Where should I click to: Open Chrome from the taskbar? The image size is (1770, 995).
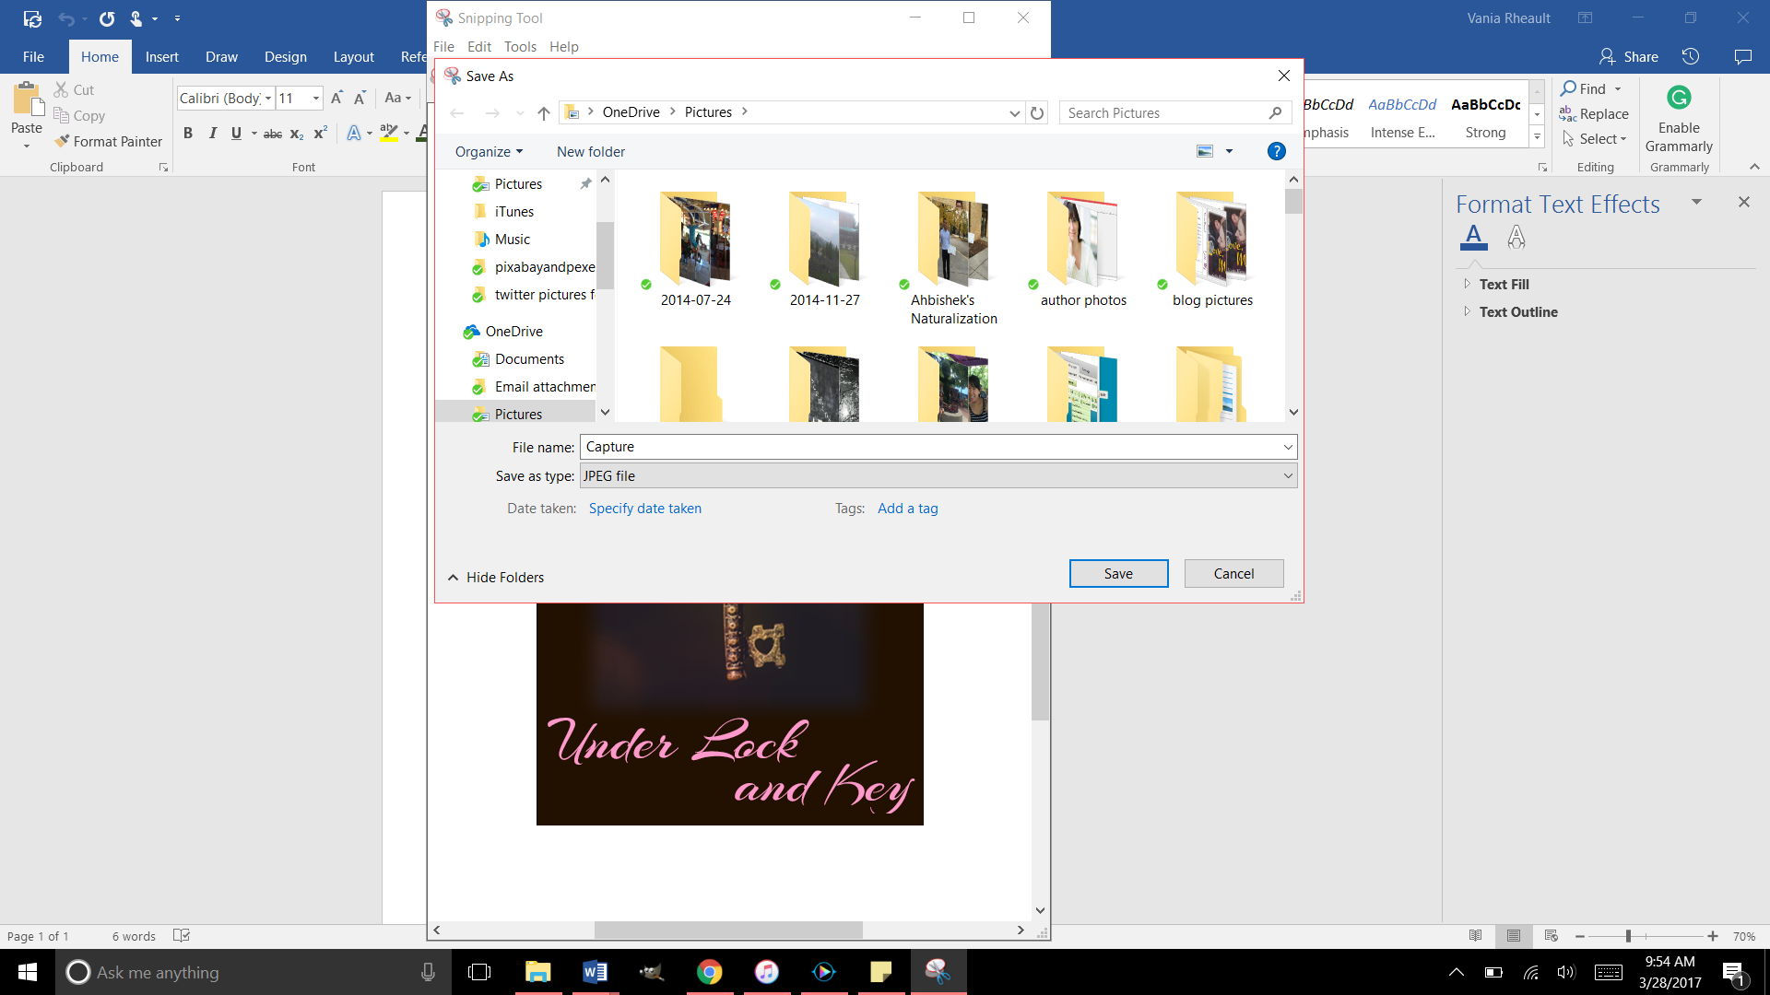709,972
